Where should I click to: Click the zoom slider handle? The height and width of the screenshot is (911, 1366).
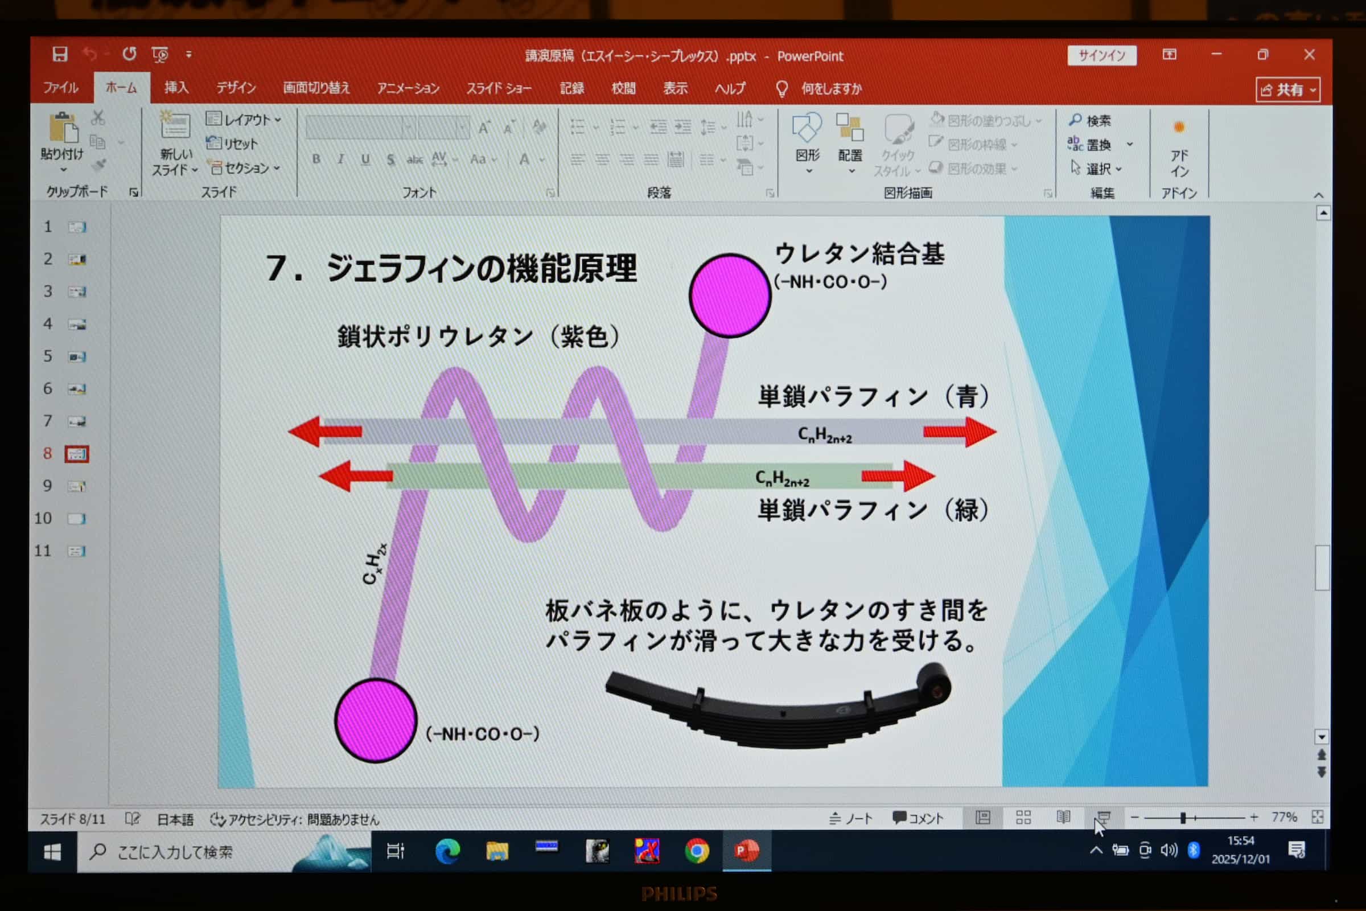tap(1183, 818)
